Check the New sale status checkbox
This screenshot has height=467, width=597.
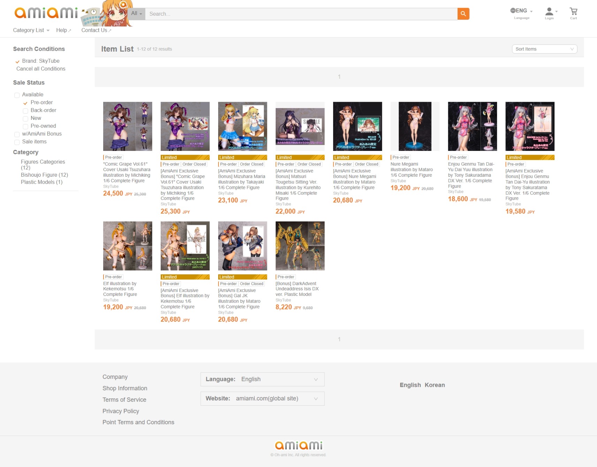25,118
